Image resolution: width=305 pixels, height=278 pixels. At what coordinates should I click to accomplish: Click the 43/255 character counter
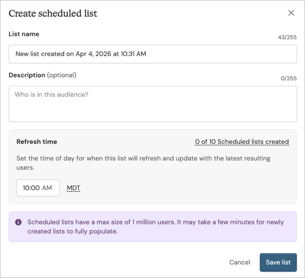click(287, 37)
